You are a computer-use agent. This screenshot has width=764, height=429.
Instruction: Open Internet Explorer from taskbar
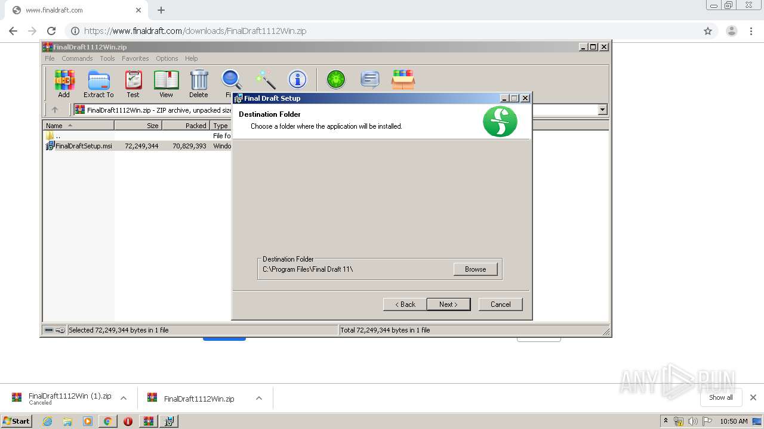coord(47,421)
